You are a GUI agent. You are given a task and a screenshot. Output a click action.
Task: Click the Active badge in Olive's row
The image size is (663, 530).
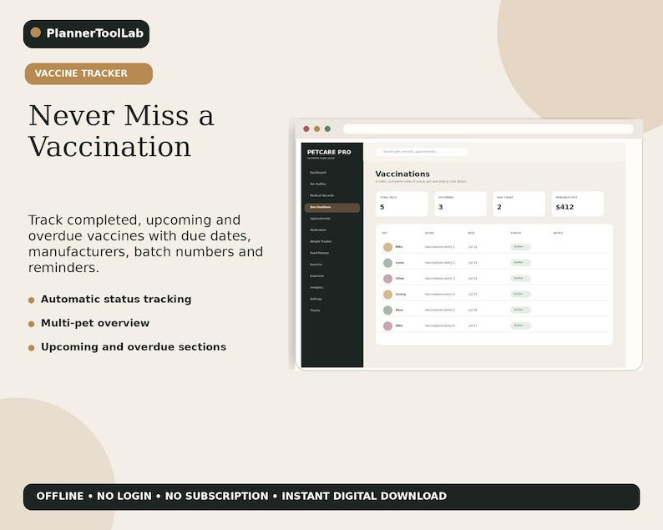click(x=520, y=278)
